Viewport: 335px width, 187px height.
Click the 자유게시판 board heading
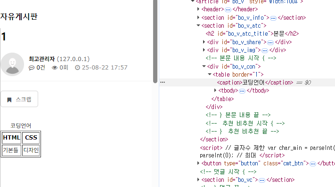(19, 16)
